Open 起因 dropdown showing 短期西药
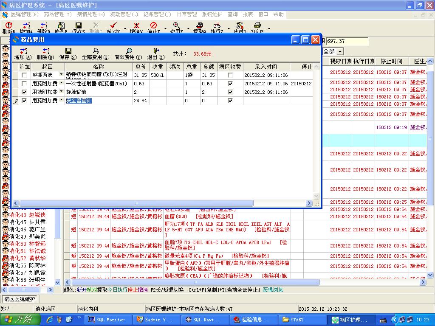This screenshot has height=326, width=435. point(62,74)
